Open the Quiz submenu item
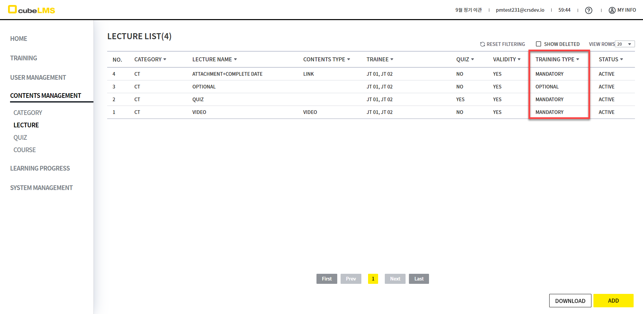643x314 pixels. click(x=20, y=137)
